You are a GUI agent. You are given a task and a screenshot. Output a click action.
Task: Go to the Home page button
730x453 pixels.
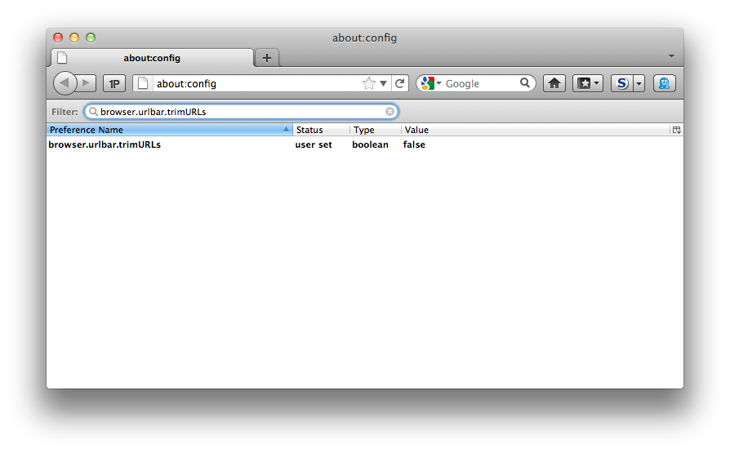click(x=554, y=83)
